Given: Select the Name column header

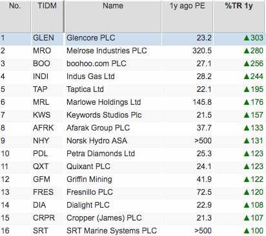Looking at the screenshot, I should (x=113, y=17).
